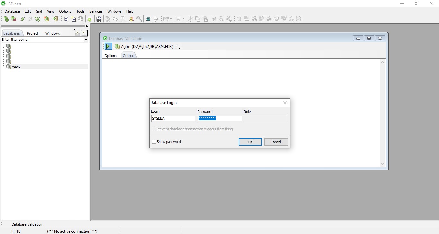This screenshot has height=234, width=439.
Task: Click the No active connection status text
Action: tap(72, 231)
